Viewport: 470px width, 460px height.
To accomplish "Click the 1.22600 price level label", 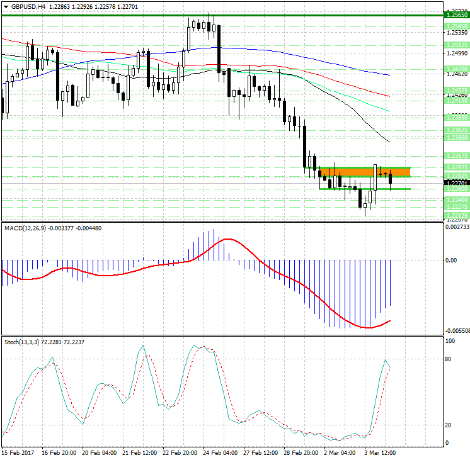I will [457, 189].
